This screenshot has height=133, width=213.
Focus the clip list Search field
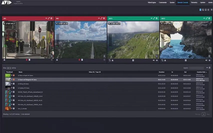(196, 68)
